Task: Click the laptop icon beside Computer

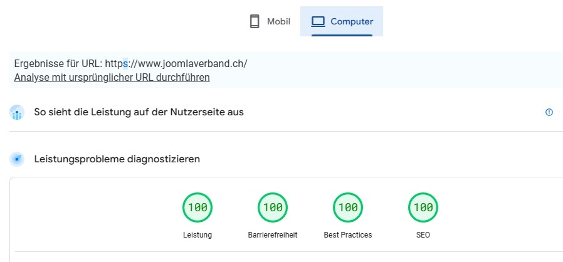Action: click(318, 21)
